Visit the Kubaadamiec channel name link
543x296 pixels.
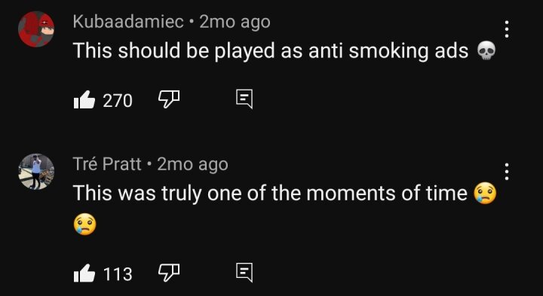(x=128, y=22)
